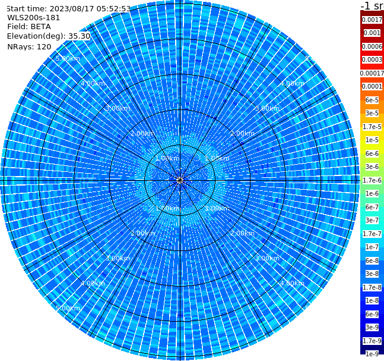
Task: Click the center origin of the polar plot
Action: click(180, 180)
